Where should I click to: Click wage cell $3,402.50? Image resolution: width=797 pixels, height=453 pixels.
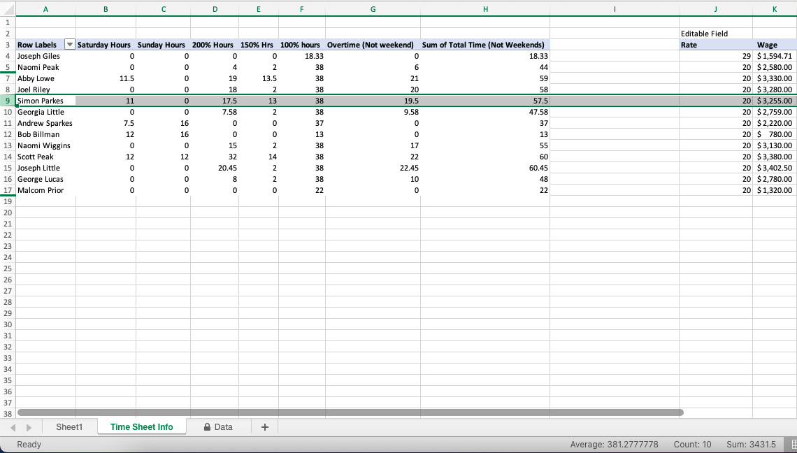click(x=775, y=168)
